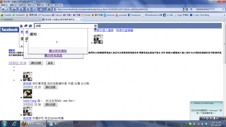Show more bookmarks with the chevron

click(225, 15)
